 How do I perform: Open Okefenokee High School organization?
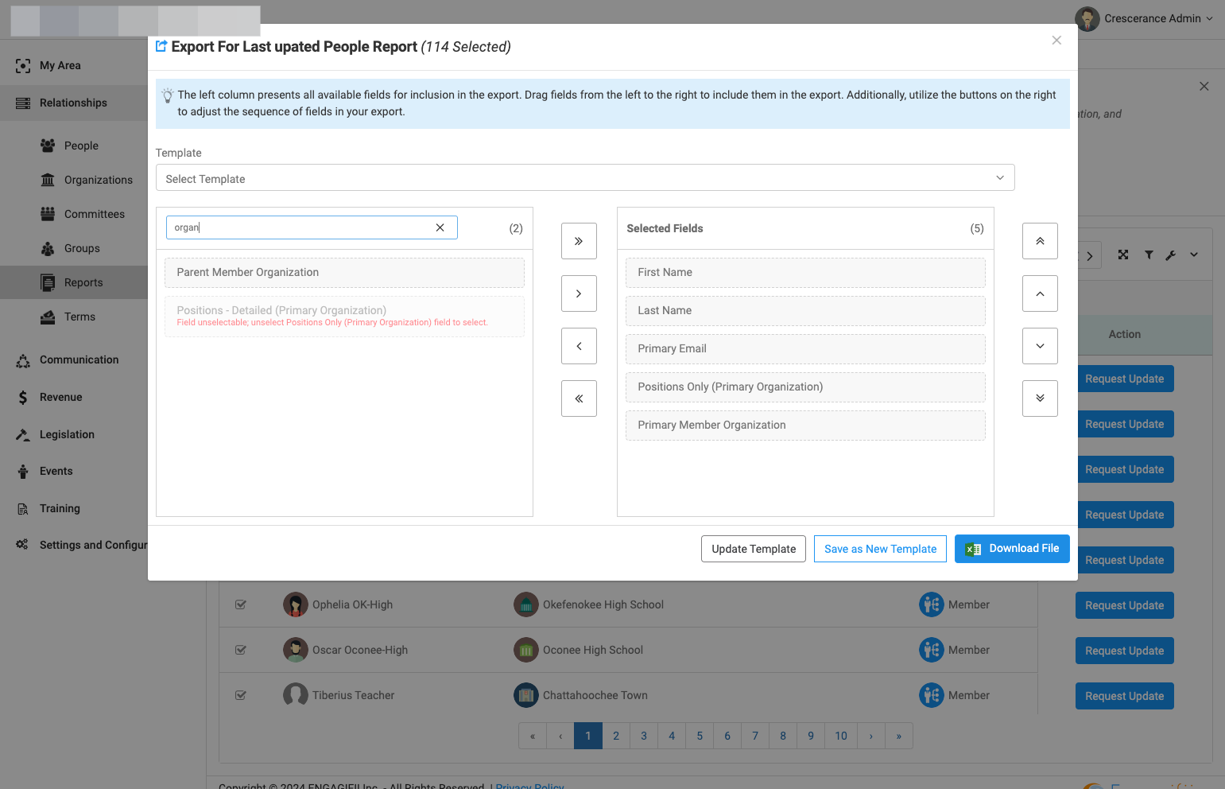point(603,604)
